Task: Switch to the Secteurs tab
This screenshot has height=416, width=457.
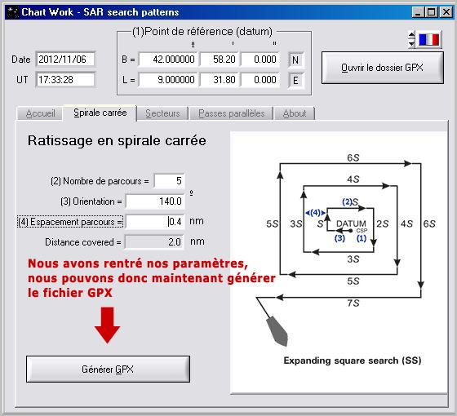Action: [162, 113]
